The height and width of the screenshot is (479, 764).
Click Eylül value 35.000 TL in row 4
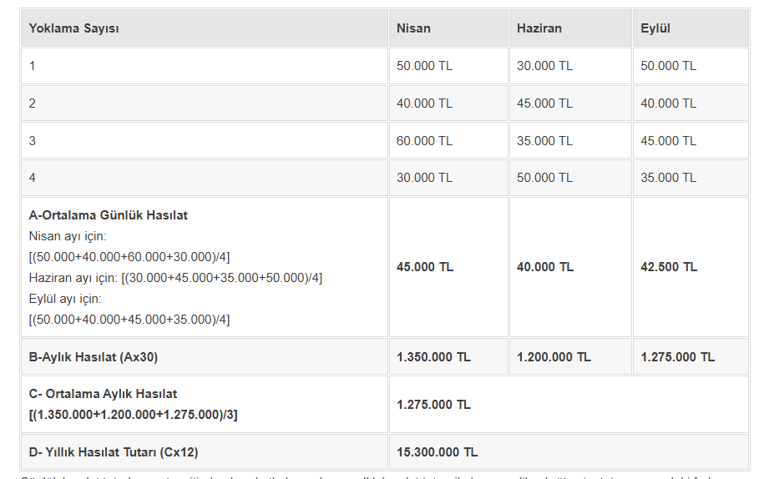click(668, 178)
